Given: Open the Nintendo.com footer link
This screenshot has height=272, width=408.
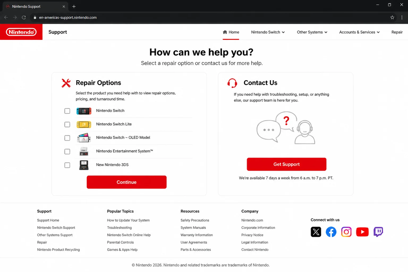Looking at the screenshot, I should click(x=252, y=220).
